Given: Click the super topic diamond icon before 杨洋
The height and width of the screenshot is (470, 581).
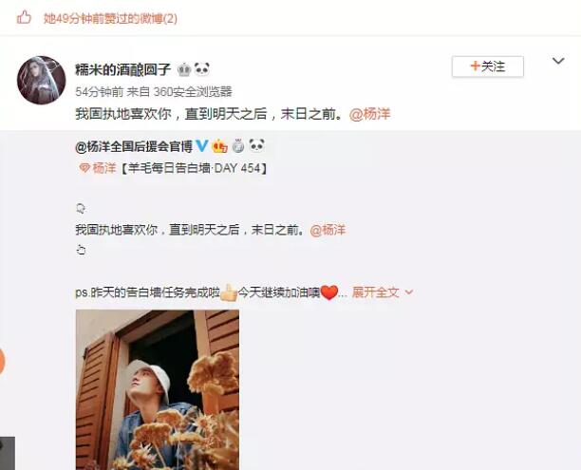Looking at the screenshot, I should tap(84, 168).
